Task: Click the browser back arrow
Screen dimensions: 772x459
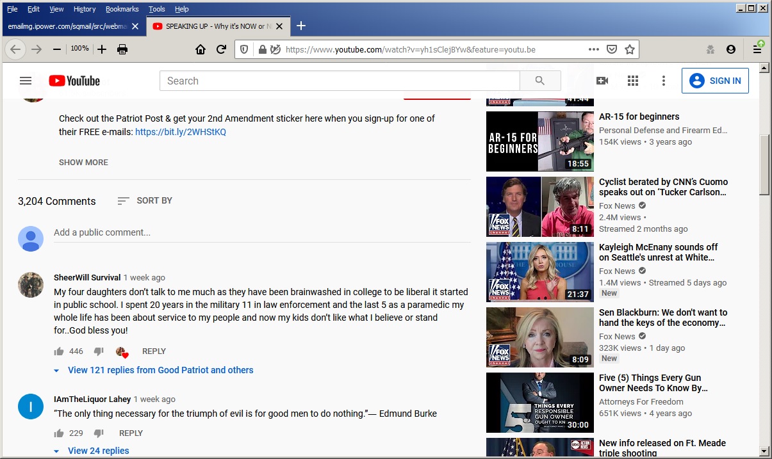Action: click(x=16, y=49)
